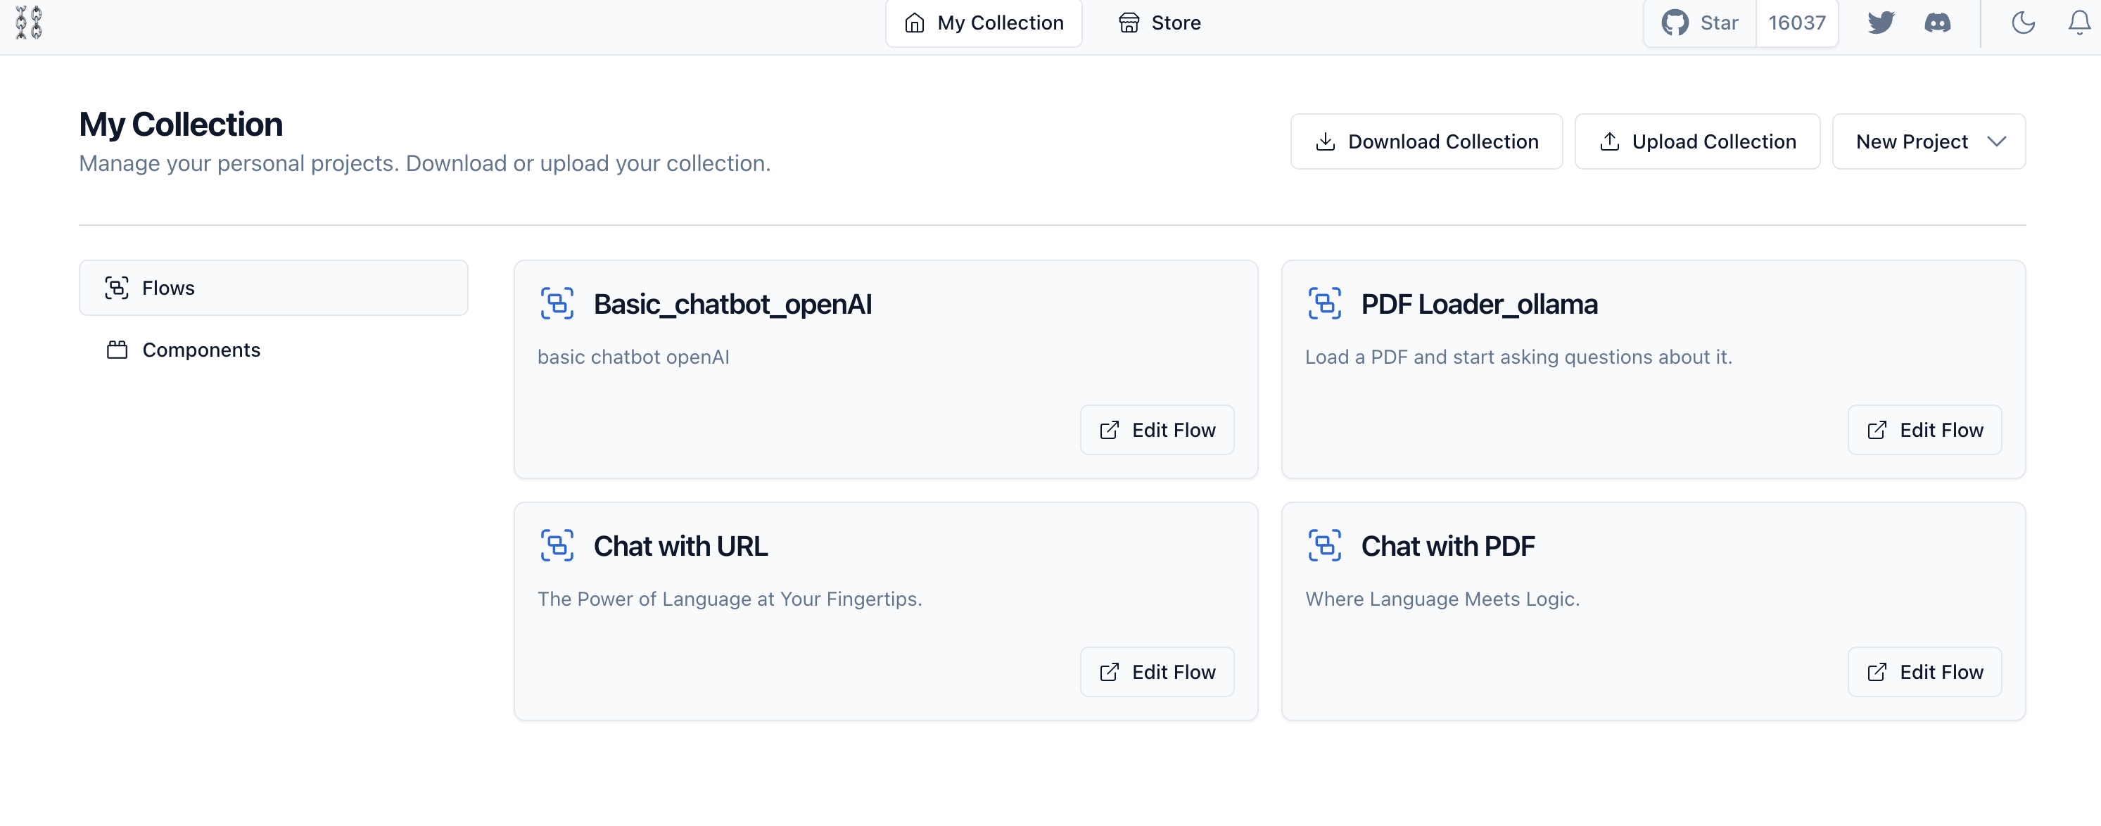Toggle dark mode with the moon icon

(2023, 22)
